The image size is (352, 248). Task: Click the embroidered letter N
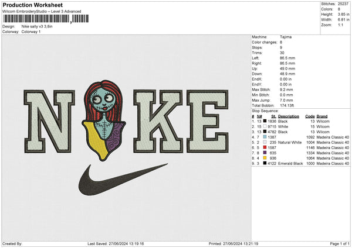(49, 122)
